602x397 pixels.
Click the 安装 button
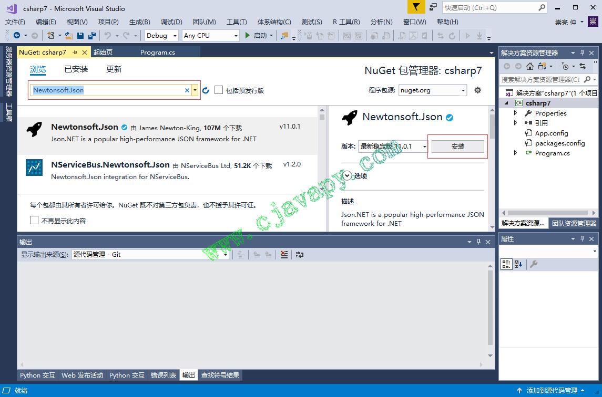point(457,146)
